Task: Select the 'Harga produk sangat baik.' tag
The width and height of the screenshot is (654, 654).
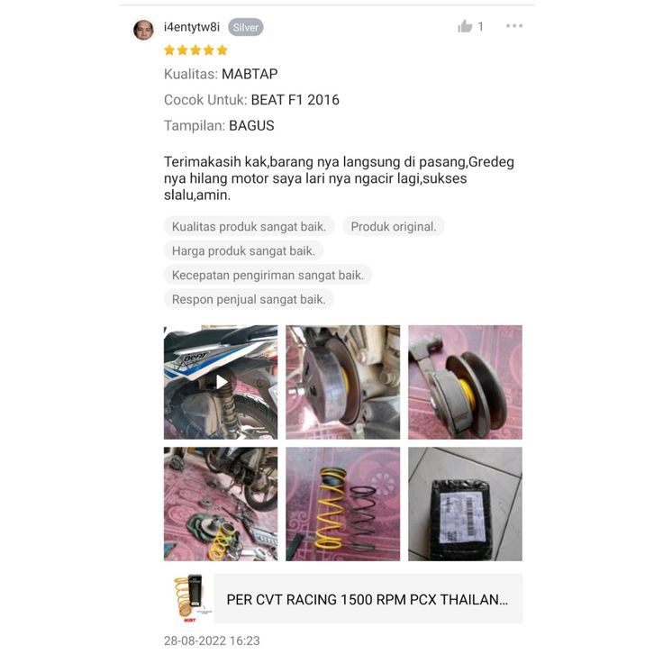Action: pyautogui.click(x=243, y=250)
